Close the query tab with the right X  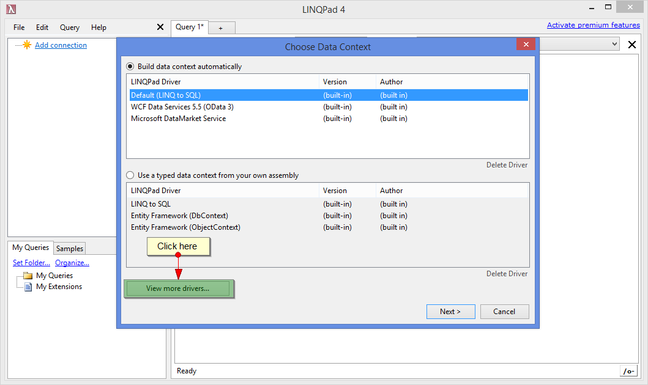pos(632,45)
